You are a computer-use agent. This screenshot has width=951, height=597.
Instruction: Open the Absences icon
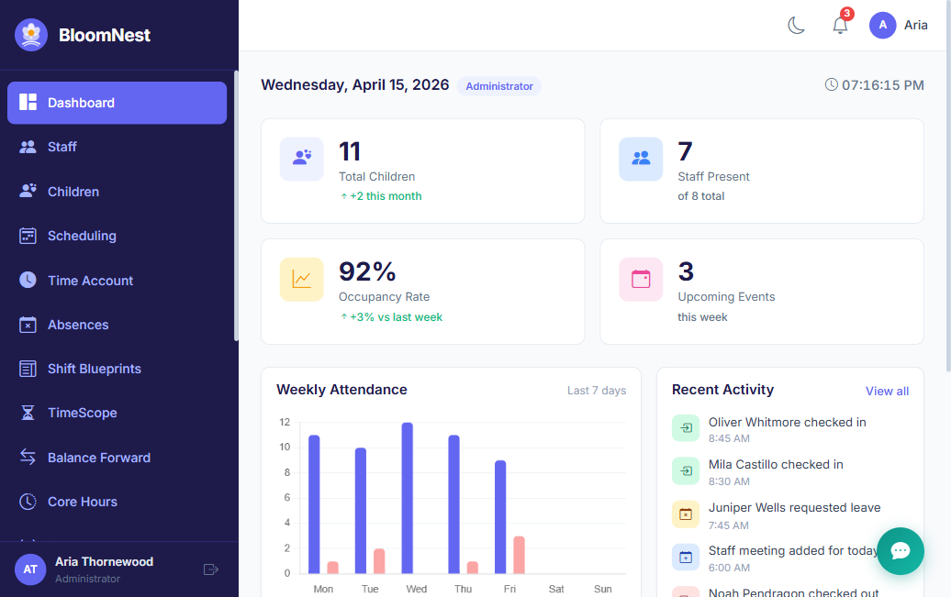[x=30, y=324]
